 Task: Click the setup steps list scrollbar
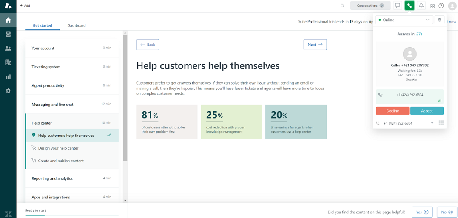pyautogui.click(x=125, y=98)
